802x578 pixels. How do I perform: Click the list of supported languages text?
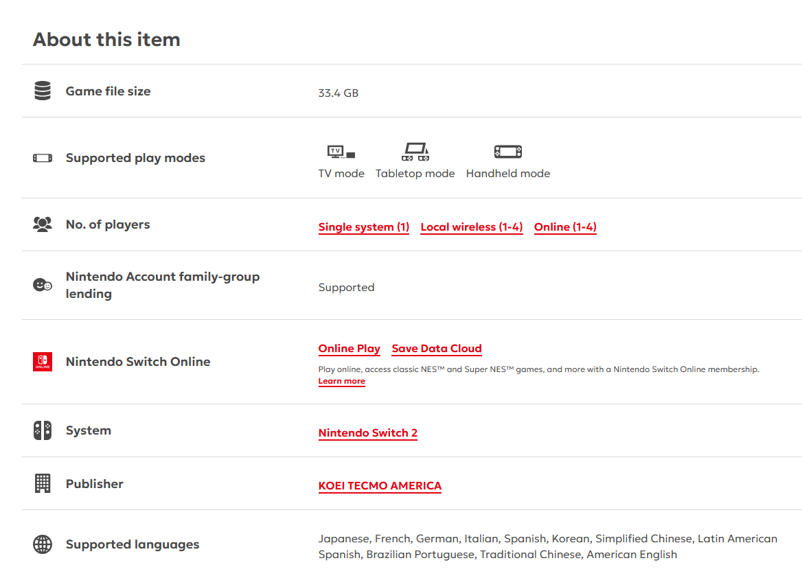point(548,546)
